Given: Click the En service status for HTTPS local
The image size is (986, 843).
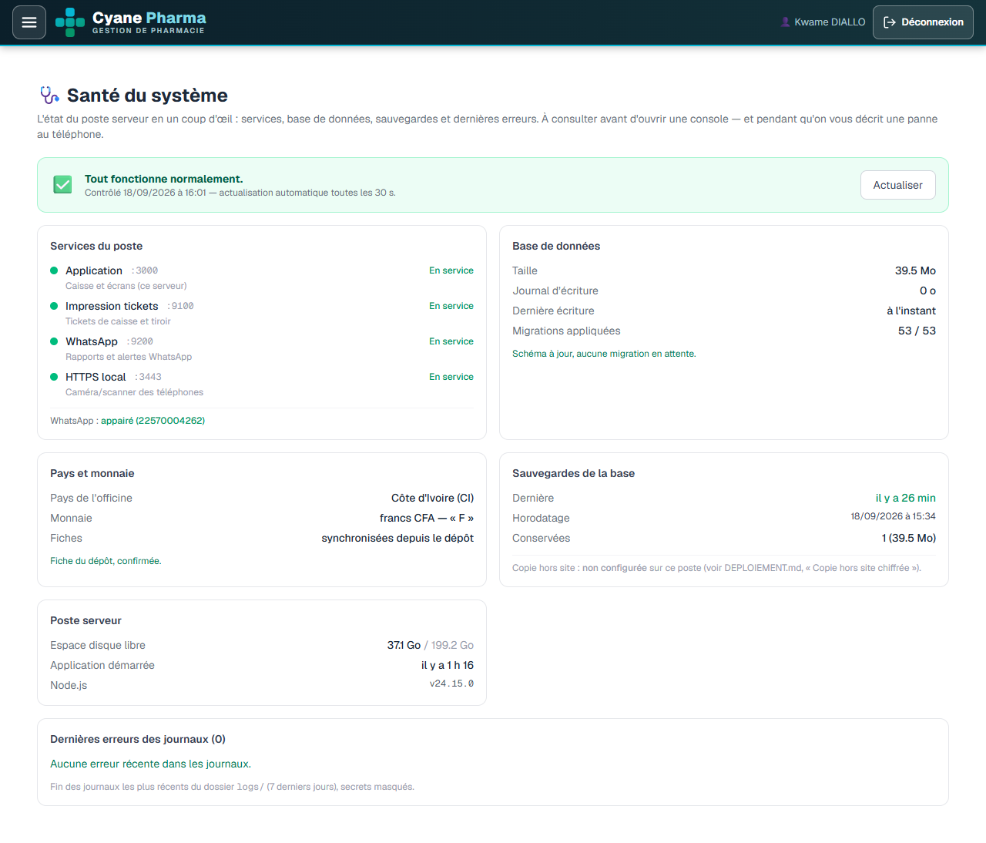Looking at the screenshot, I should [451, 377].
